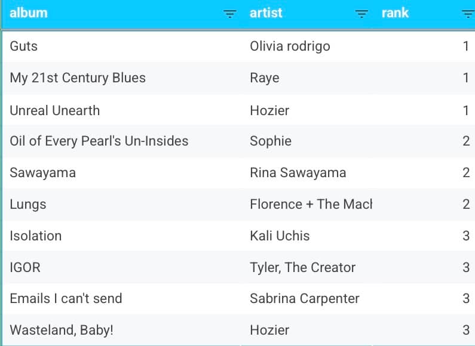Select Oil of Every Pearl's Un-Insides cell

coord(122,141)
